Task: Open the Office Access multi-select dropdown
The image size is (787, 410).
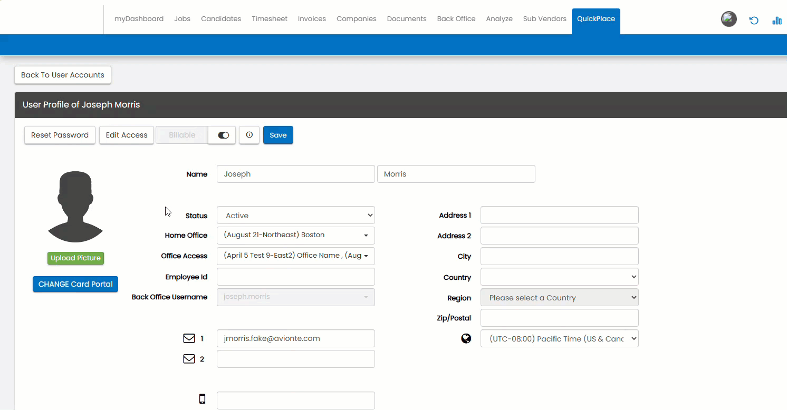Action: pos(295,256)
